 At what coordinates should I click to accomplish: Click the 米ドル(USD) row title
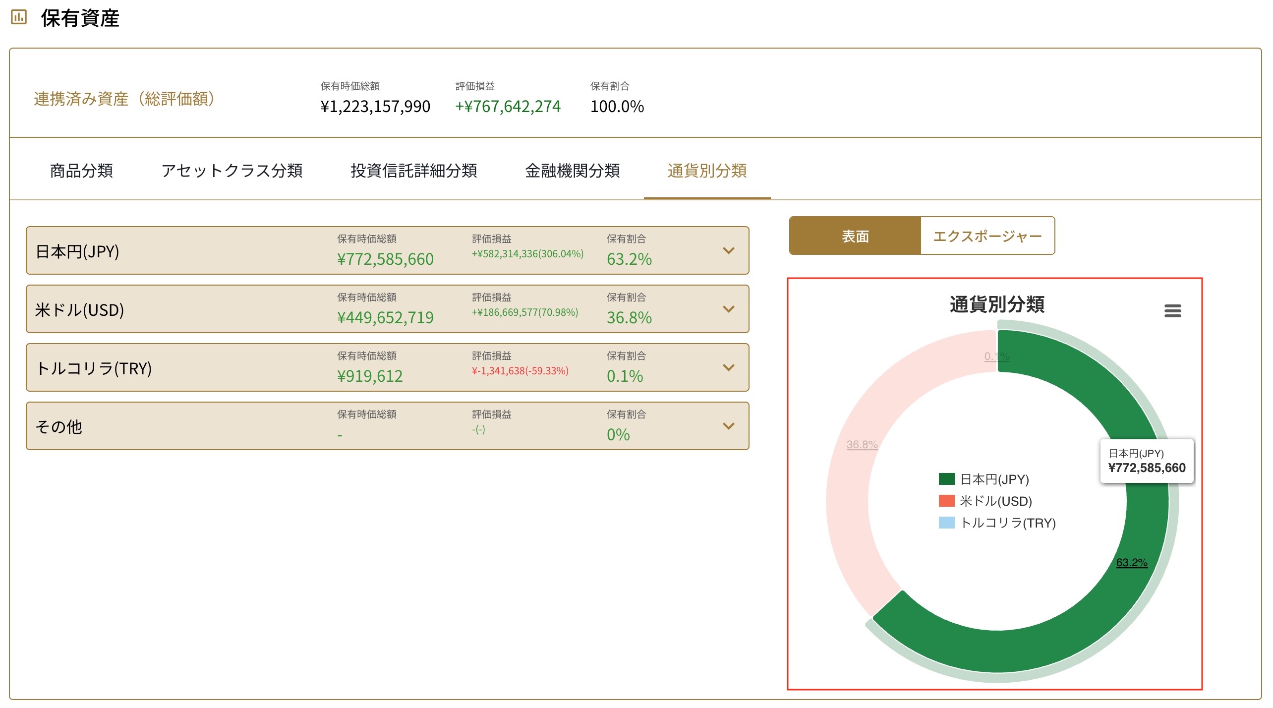pyautogui.click(x=79, y=310)
